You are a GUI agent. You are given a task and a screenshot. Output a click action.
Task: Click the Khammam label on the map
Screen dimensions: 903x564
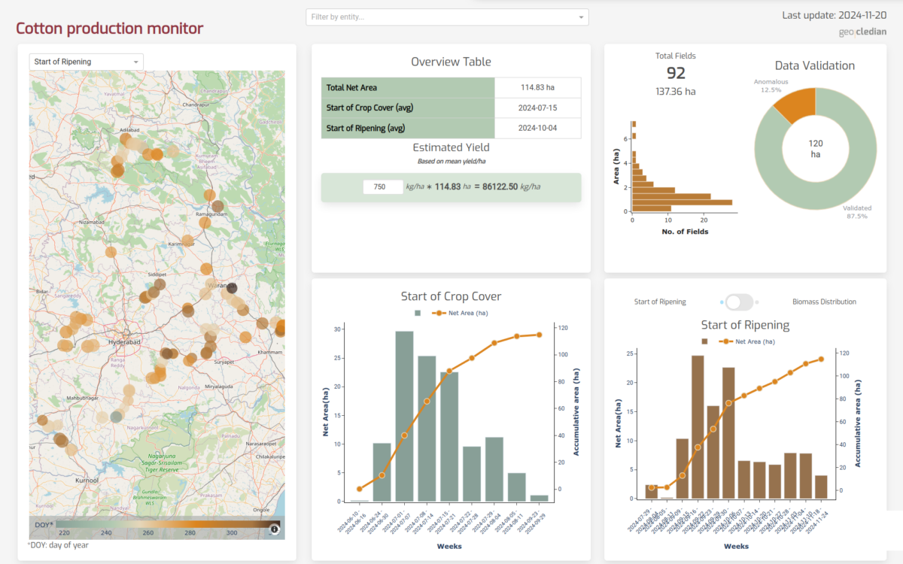pyautogui.click(x=269, y=352)
